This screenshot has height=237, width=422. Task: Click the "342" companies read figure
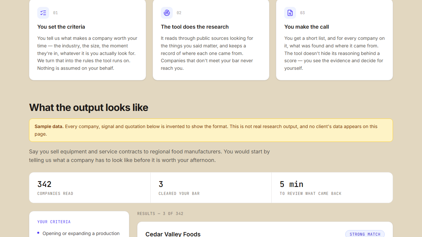44,184
